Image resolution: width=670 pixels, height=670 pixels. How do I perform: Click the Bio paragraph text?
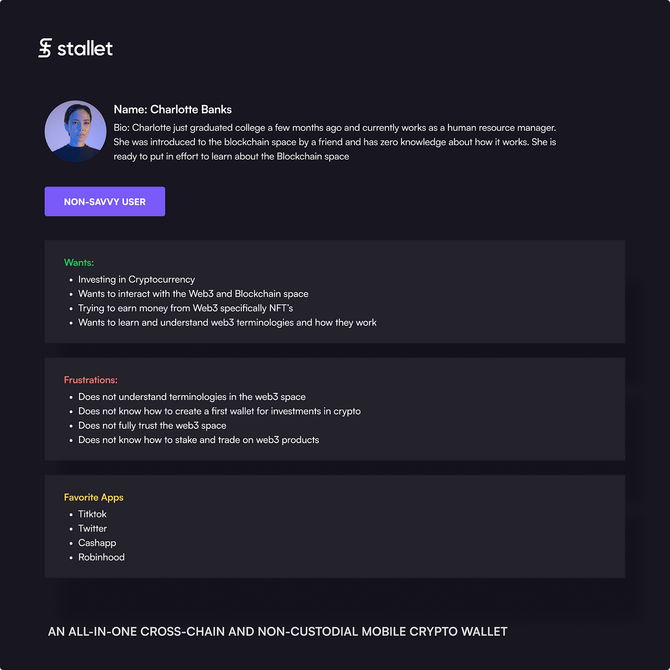pos(335,142)
